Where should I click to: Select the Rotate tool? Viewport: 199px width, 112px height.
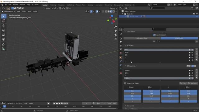pos(3,30)
